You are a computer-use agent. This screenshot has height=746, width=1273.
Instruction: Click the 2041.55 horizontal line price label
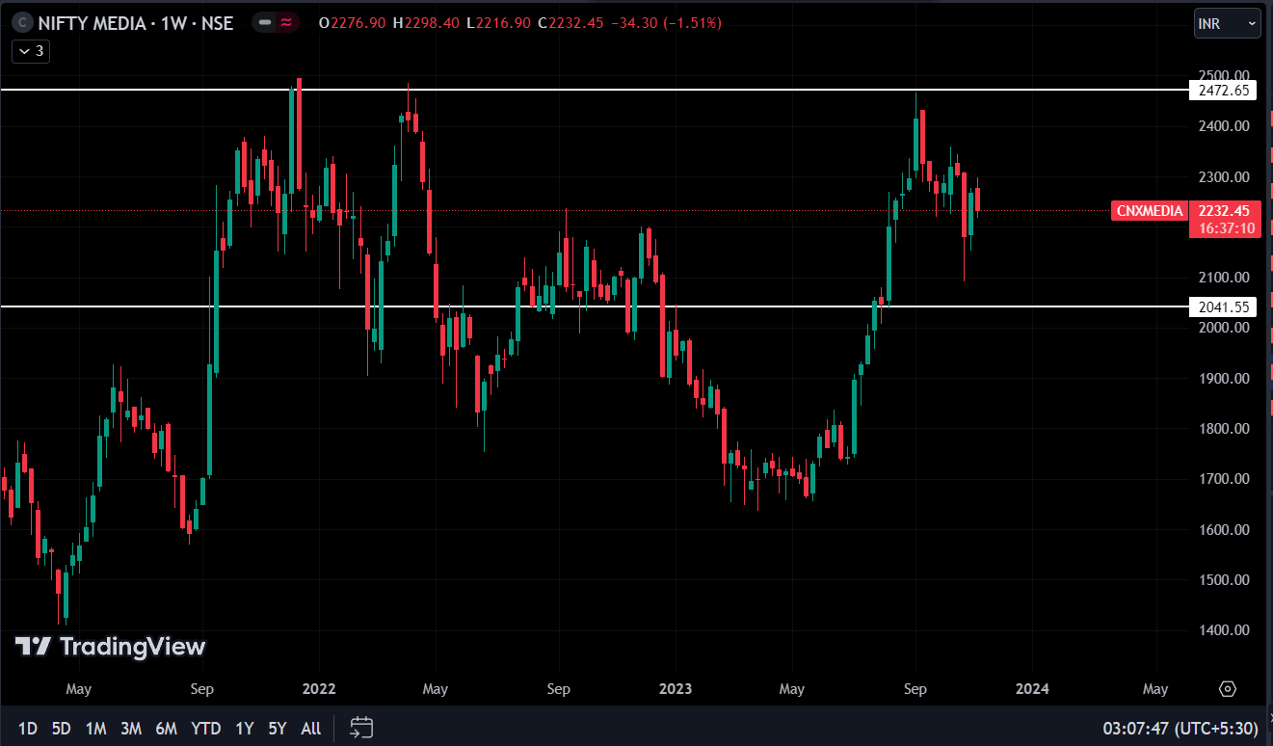point(1222,307)
